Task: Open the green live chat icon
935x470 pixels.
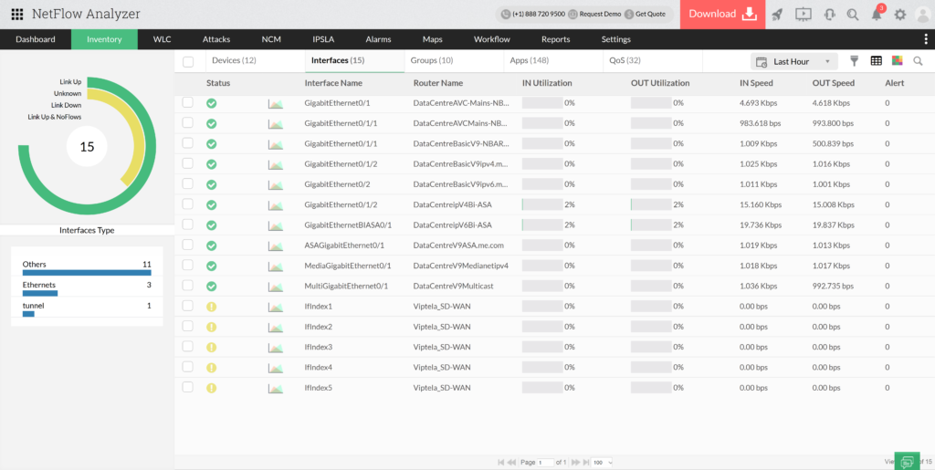Action: [x=907, y=461]
